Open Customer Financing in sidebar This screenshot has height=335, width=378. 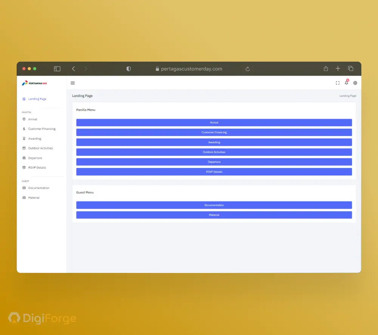click(x=42, y=129)
